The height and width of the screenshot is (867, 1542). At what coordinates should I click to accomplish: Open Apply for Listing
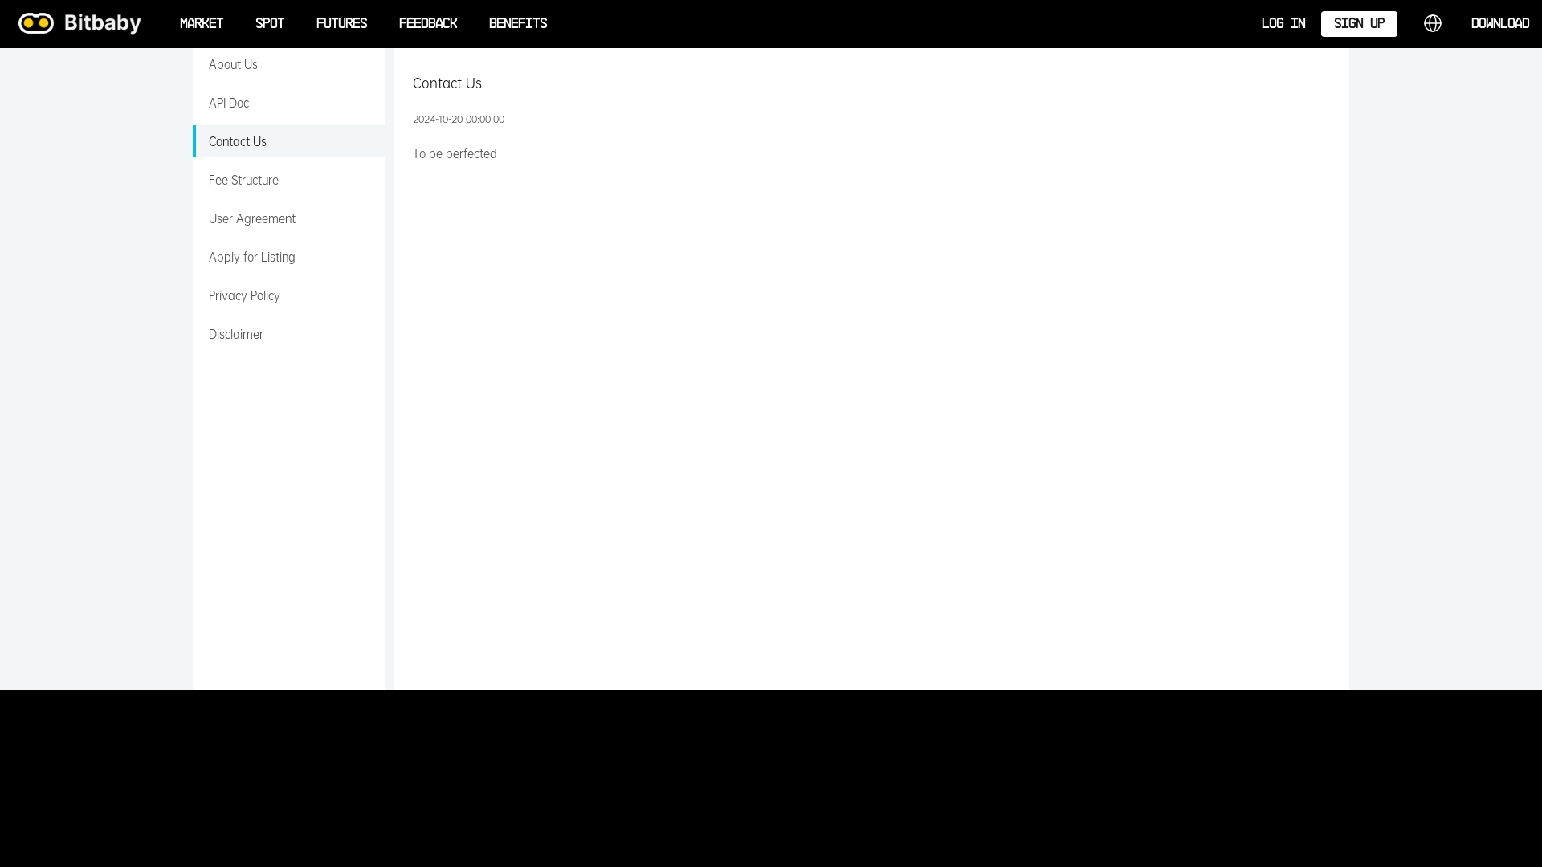click(x=289, y=257)
